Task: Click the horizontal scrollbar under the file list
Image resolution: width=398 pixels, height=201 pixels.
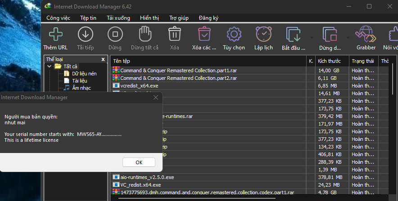Action: tap(197, 199)
